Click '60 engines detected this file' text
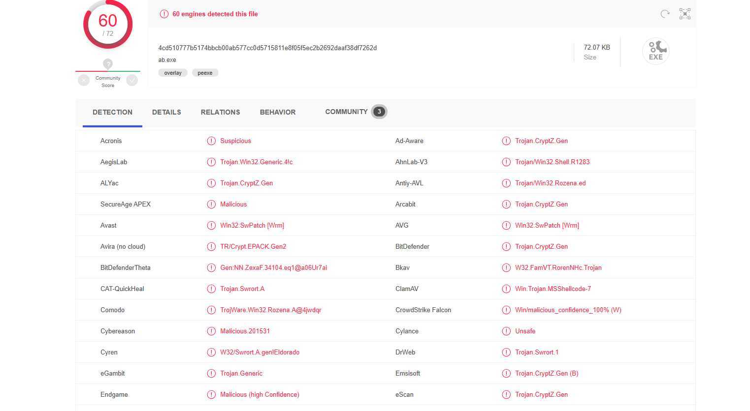This screenshot has width=750, height=411. [x=215, y=14]
